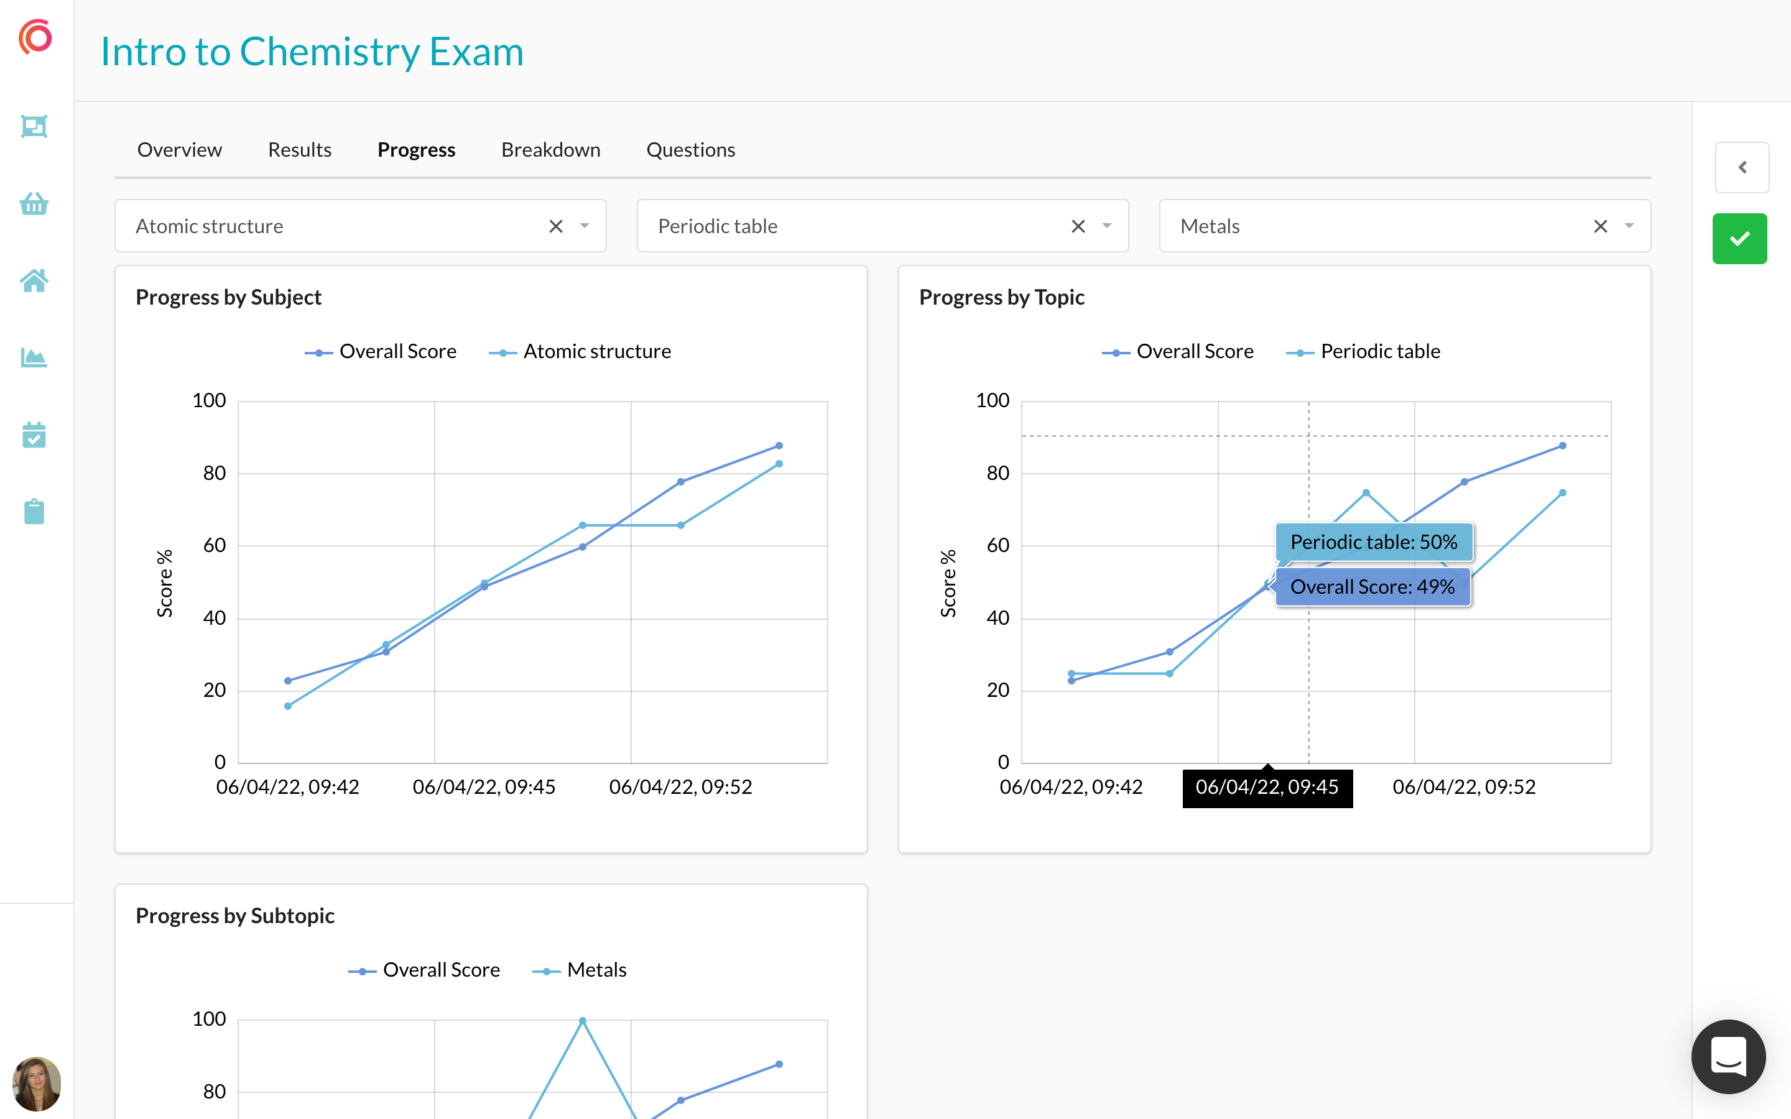Switch to the Questions tab
The height and width of the screenshot is (1119, 1791).
tap(690, 150)
